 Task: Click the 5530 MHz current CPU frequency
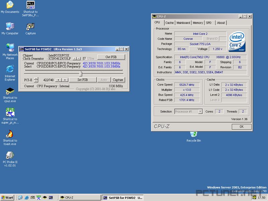click(116, 86)
